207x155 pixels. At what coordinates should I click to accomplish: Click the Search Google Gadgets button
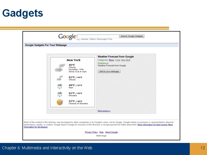tap(132, 36)
